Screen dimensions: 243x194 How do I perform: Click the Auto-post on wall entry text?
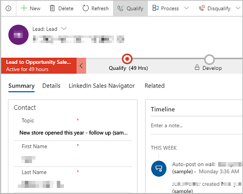[x=194, y=164]
